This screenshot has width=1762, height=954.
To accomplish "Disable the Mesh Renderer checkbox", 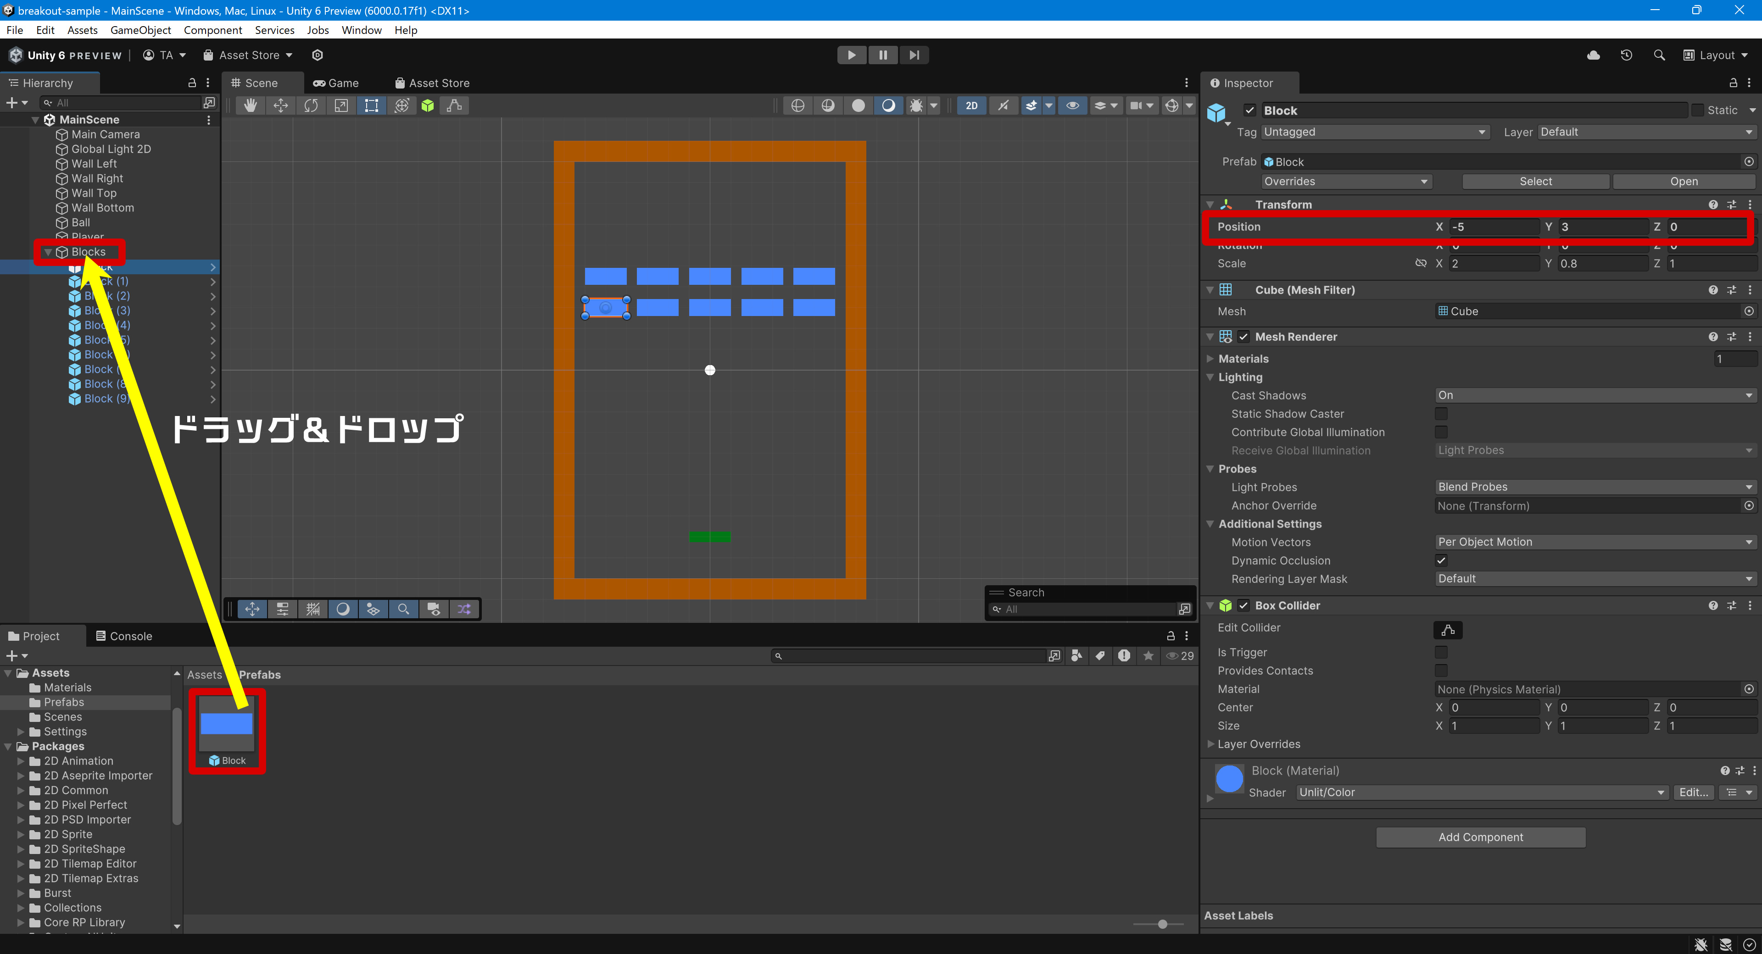I will pos(1243,337).
